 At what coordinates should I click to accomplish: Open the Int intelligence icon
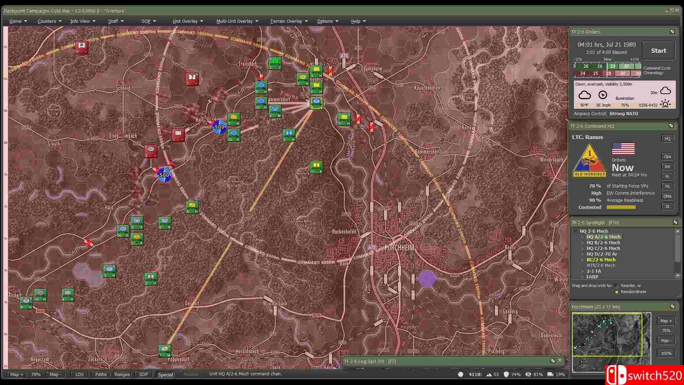click(x=667, y=166)
